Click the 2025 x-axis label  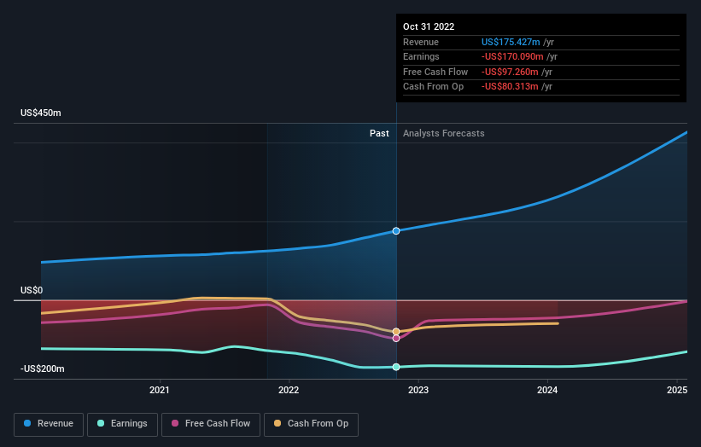pos(677,390)
